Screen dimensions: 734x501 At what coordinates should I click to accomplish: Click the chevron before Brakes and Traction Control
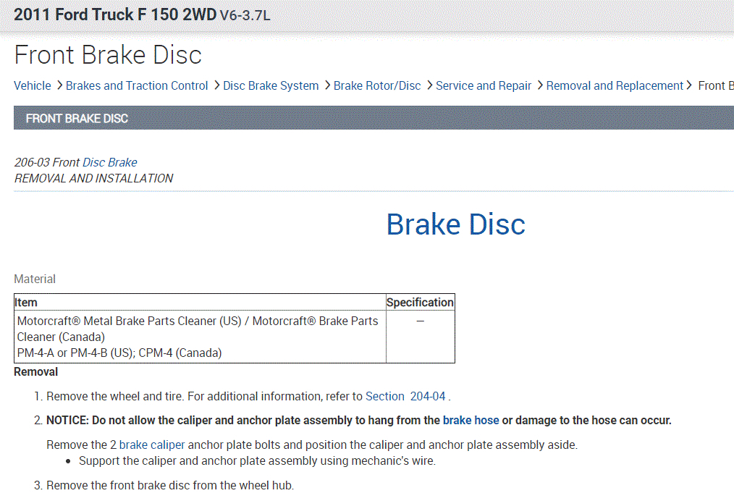(x=59, y=85)
